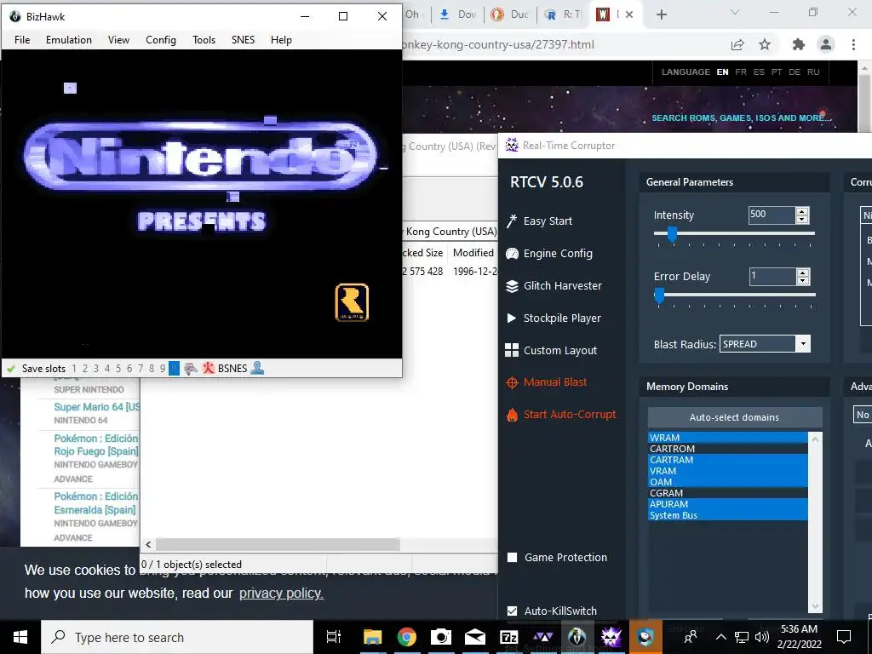
Task: Click Start Auto-Corrupt
Action: coord(560,415)
